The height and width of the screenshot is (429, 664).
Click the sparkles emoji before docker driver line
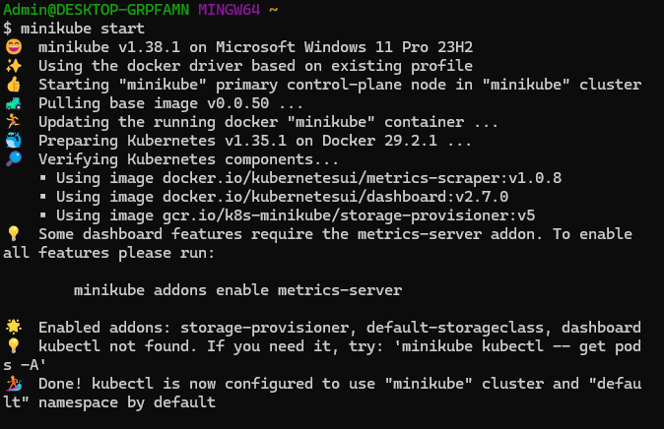click(13, 66)
